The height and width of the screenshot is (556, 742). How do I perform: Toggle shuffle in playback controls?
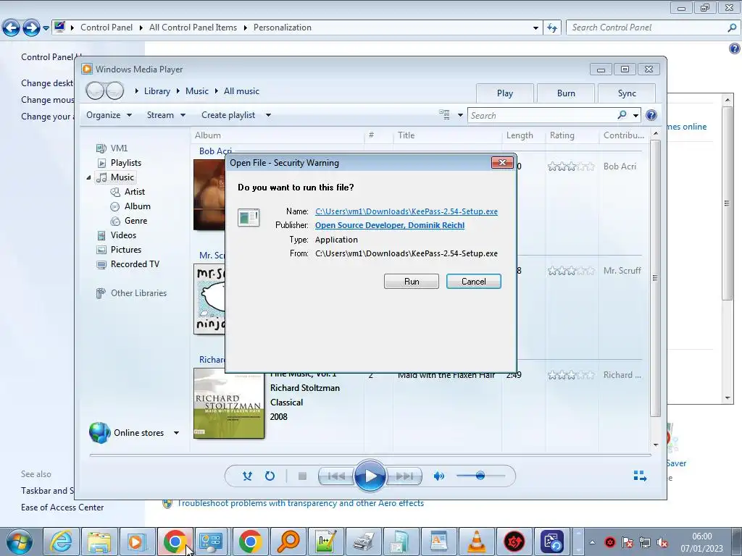pos(247,476)
